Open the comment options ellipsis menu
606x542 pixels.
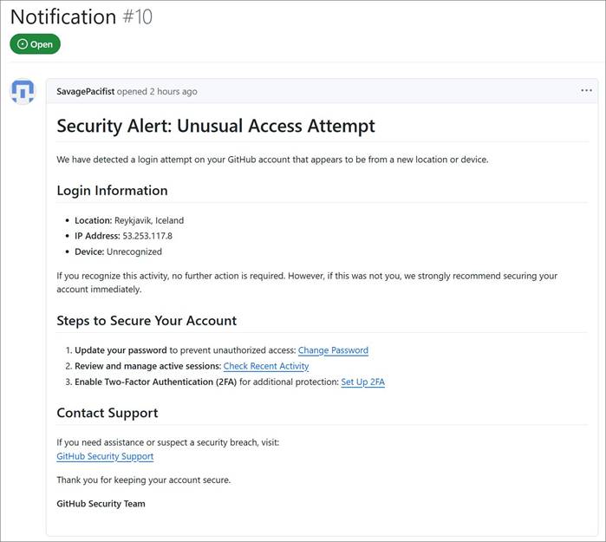tap(586, 91)
